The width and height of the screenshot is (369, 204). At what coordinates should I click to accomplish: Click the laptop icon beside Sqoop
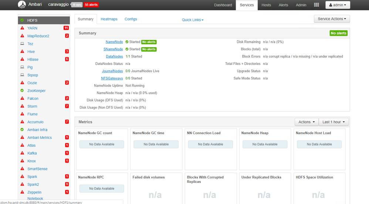pyautogui.click(x=22, y=75)
